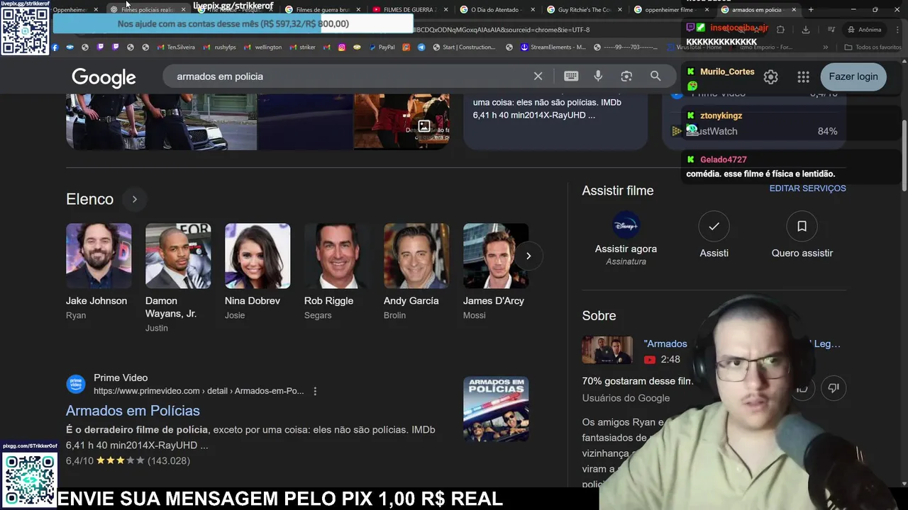Open the EDITAR SERVIÇOS link

[x=807, y=188]
